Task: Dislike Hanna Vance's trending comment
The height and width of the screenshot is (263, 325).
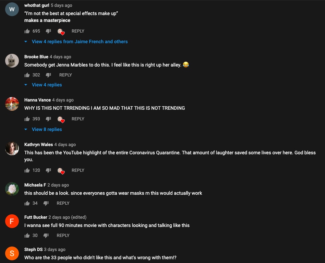Action: [x=48, y=119]
